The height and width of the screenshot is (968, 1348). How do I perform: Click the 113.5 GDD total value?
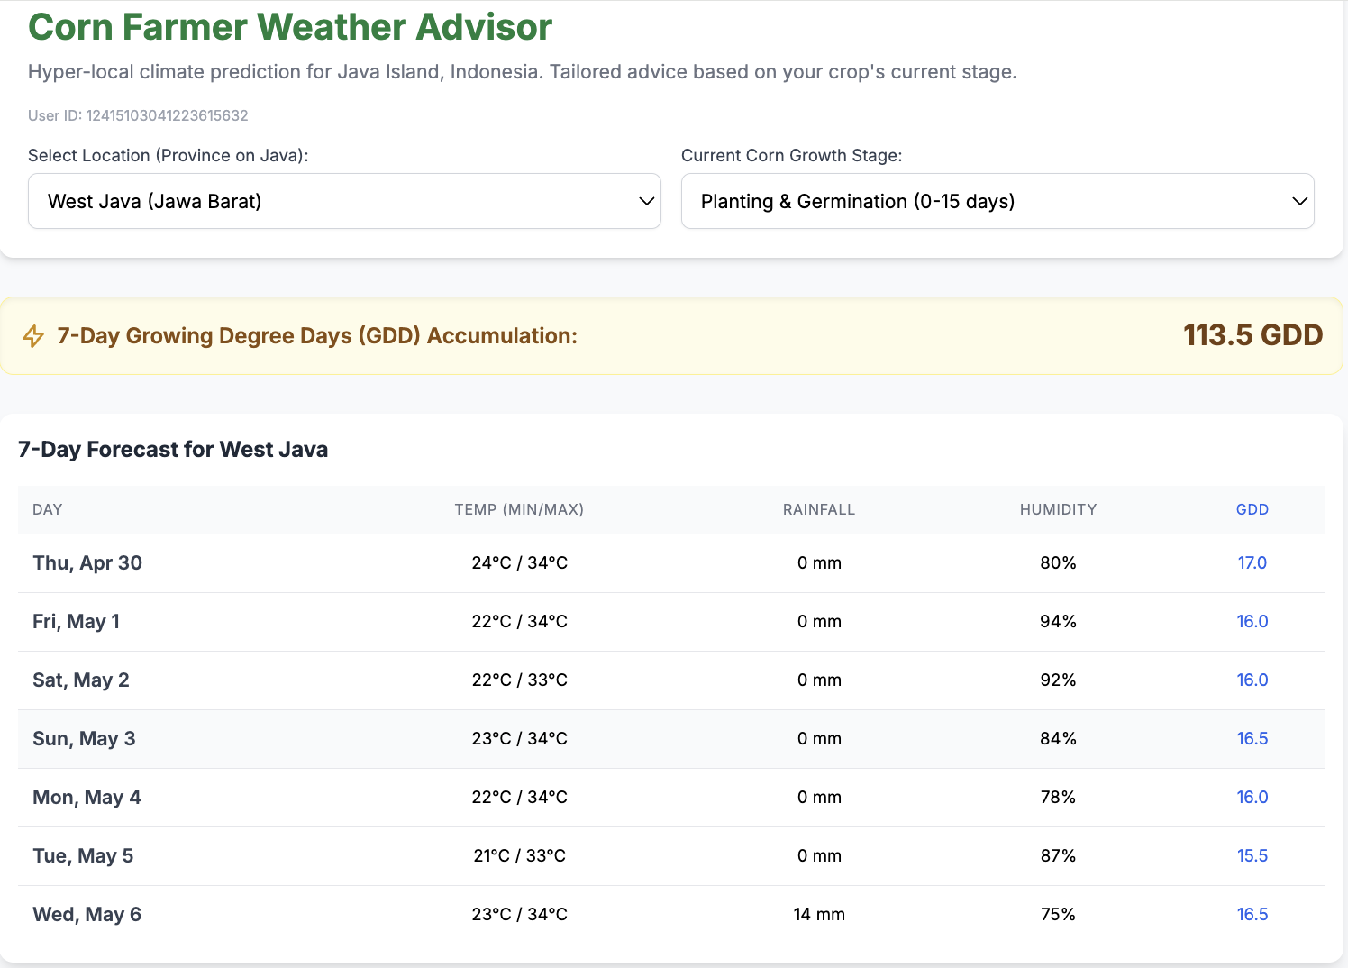click(x=1252, y=335)
